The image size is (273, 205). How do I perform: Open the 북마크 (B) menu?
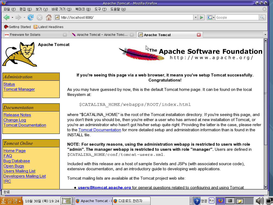tap(83, 9)
